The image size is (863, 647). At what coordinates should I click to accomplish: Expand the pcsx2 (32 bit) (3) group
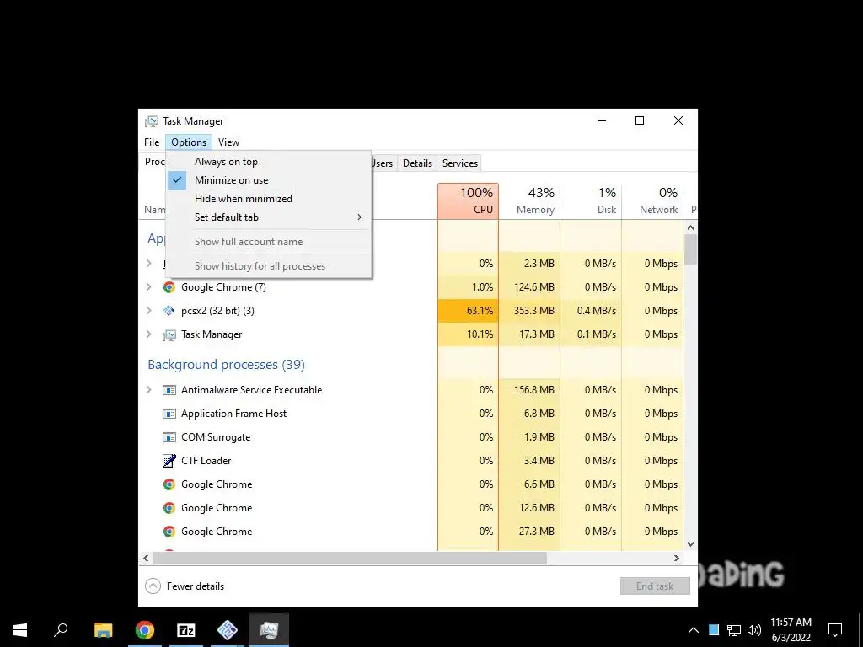(148, 311)
